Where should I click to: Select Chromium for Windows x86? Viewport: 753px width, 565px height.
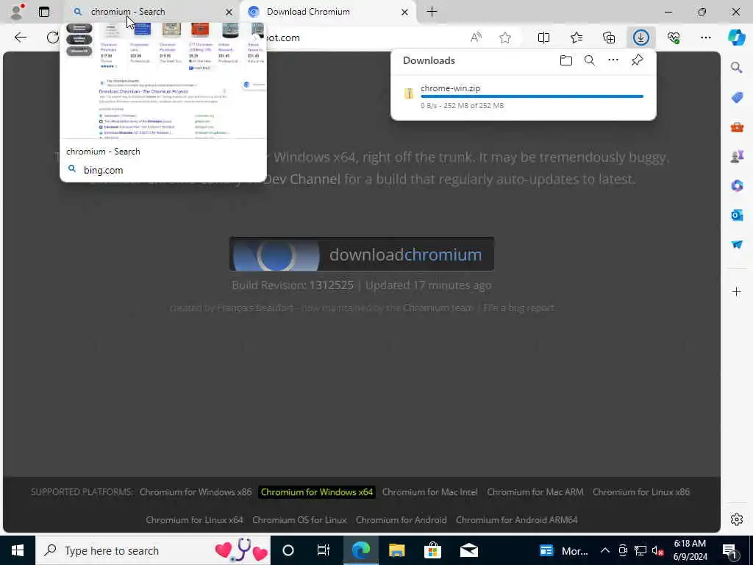click(x=196, y=492)
